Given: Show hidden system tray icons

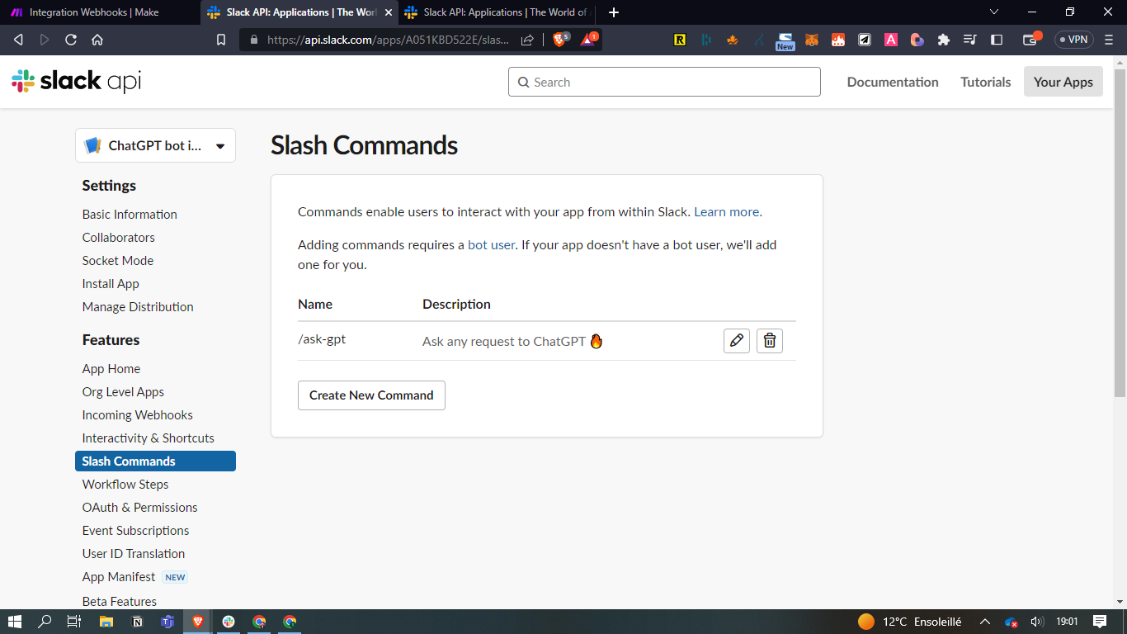Looking at the screenshot, I should click(x=984, y=622).
